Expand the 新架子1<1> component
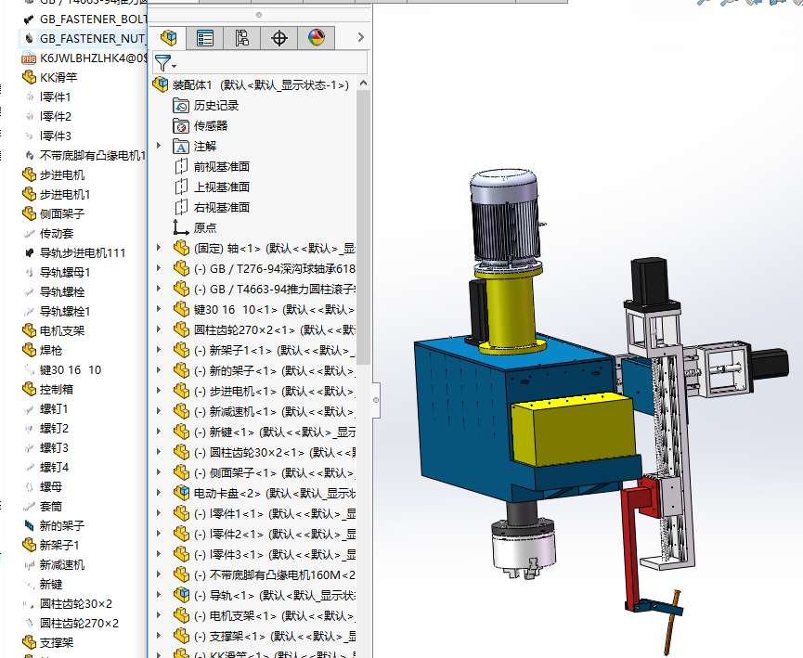 159,350
